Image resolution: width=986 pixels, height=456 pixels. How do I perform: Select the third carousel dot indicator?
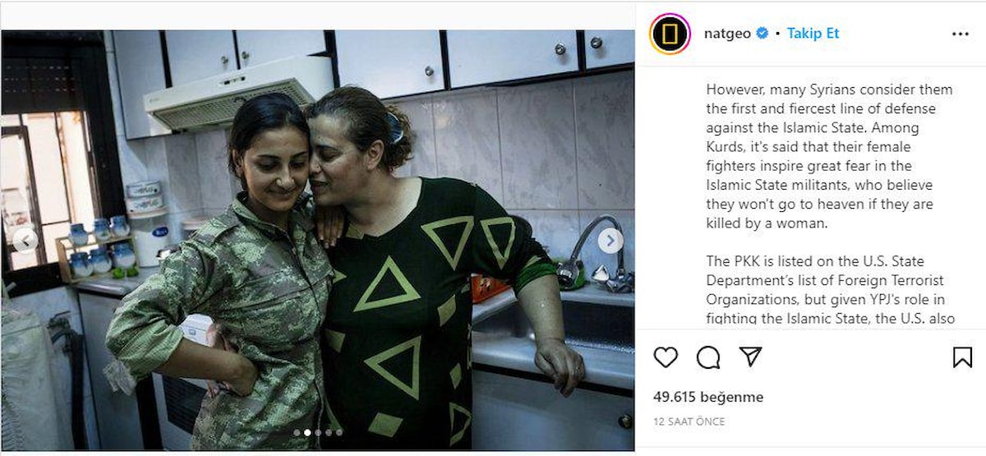pos(318,432)
